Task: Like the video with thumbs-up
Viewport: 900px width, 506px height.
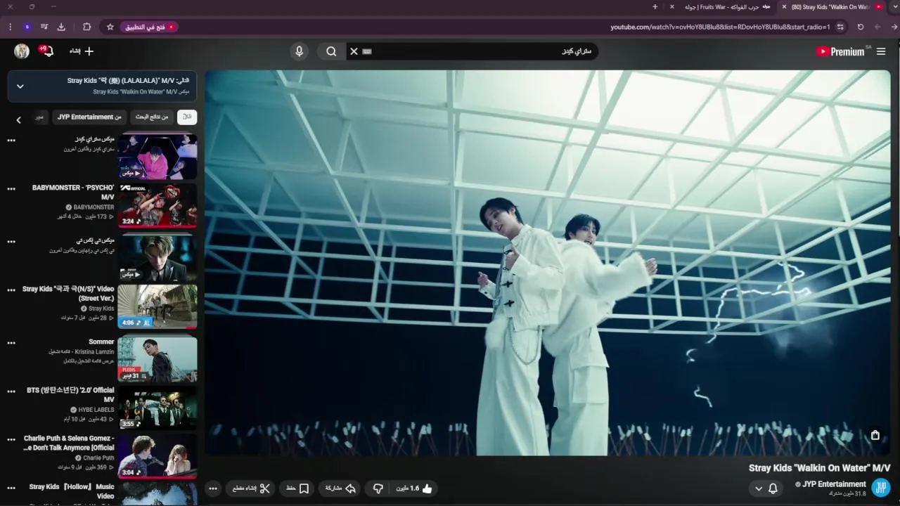Action: tap(415, 488)
